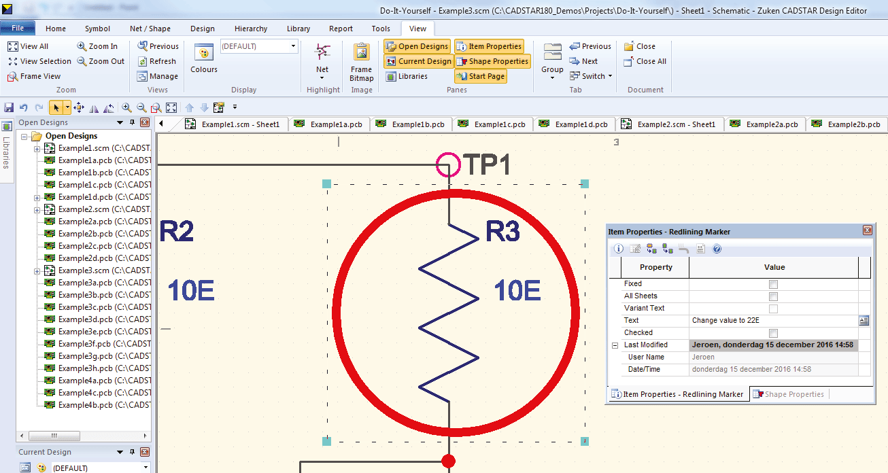Tick the Fixed property checkbox

pos(773,284)
